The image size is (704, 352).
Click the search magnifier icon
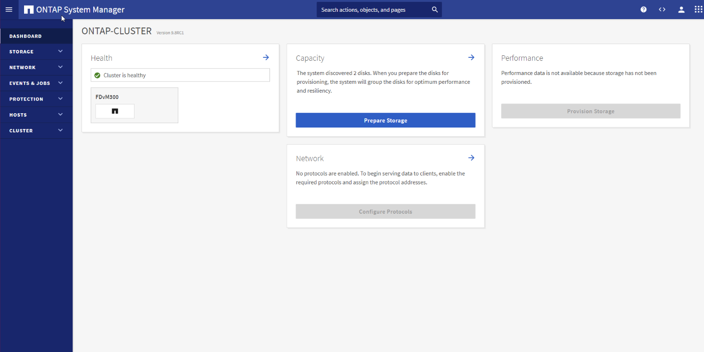434,10
